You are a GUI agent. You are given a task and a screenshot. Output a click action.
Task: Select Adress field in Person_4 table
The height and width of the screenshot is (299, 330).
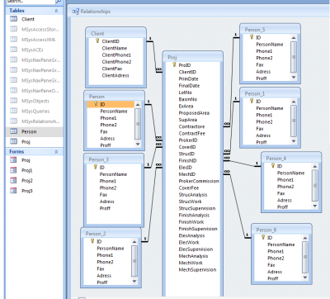[x=285, y=200]
